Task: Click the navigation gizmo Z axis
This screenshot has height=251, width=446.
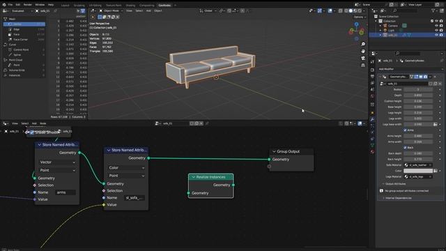Action: pyautogui.click(x=356, y=24)
